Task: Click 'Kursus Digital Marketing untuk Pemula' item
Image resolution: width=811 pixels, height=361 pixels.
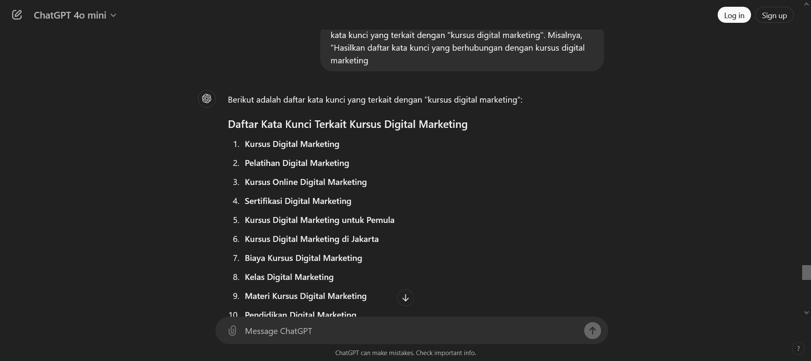Action: 320,220
